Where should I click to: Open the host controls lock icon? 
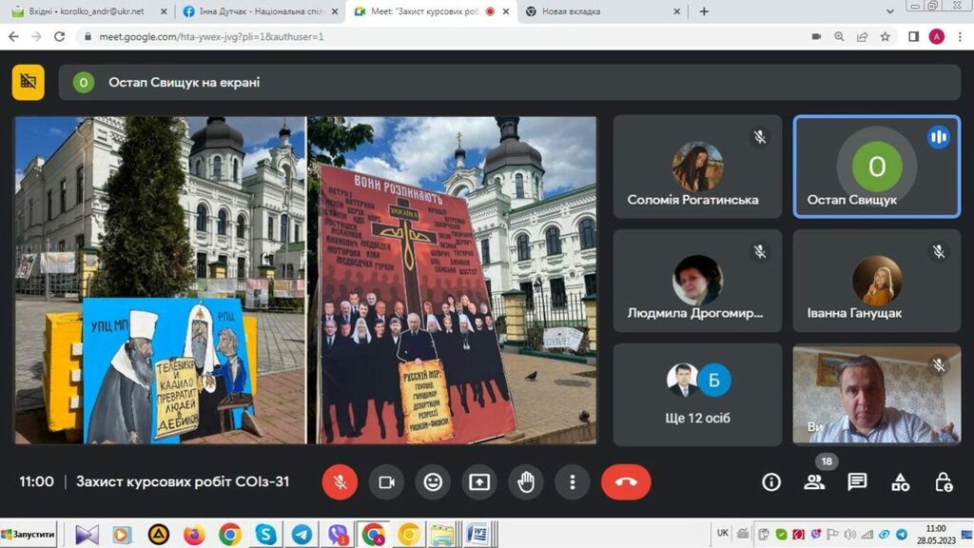click(943, 482)
